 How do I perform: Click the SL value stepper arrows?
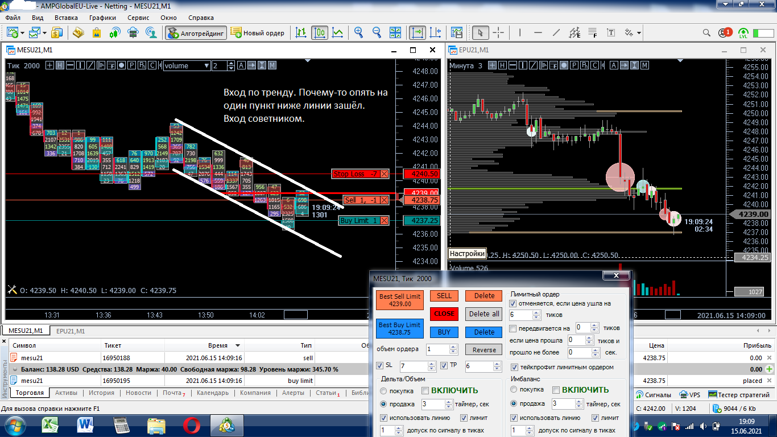point(432,366)
